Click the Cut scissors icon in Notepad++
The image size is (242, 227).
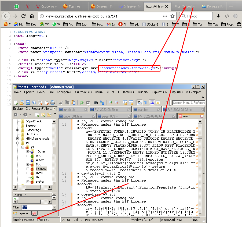(61, 102)
